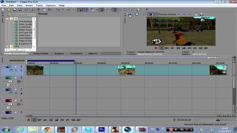Minimize track 1 height button
Viewport: 237px width, 133px height.
coord(3,66)
